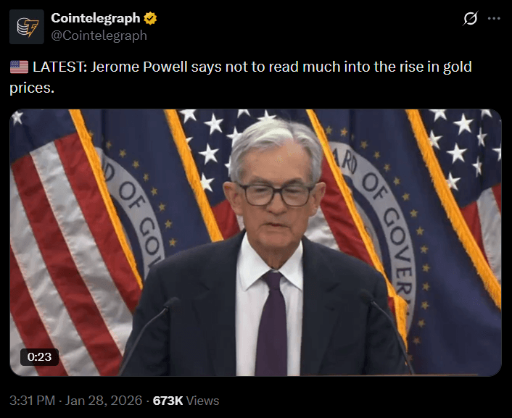Click the speaker's purple tie in video
The height and width of the screenshot is (418, 512).
[272, 323]
